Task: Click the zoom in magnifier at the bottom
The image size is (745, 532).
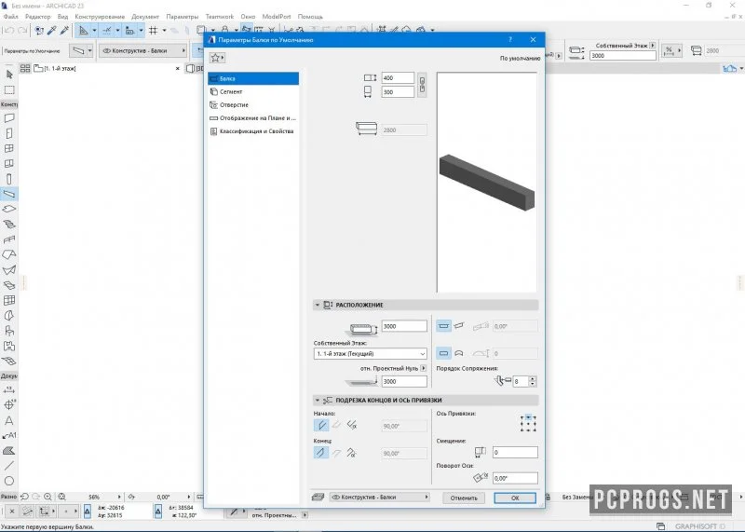Action: [47, 497]
